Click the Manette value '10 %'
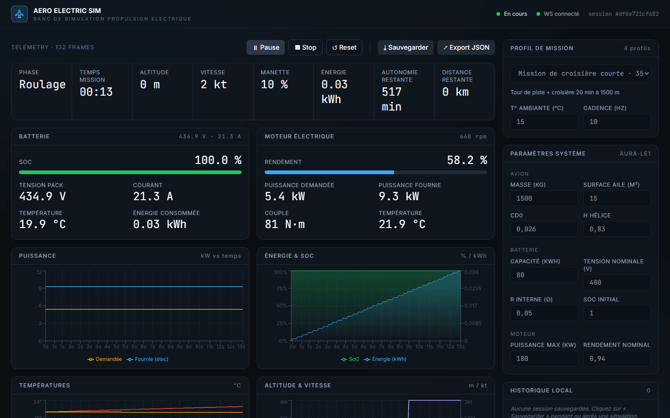The height and width of the screenshot is (418, 670). point(275,85)
